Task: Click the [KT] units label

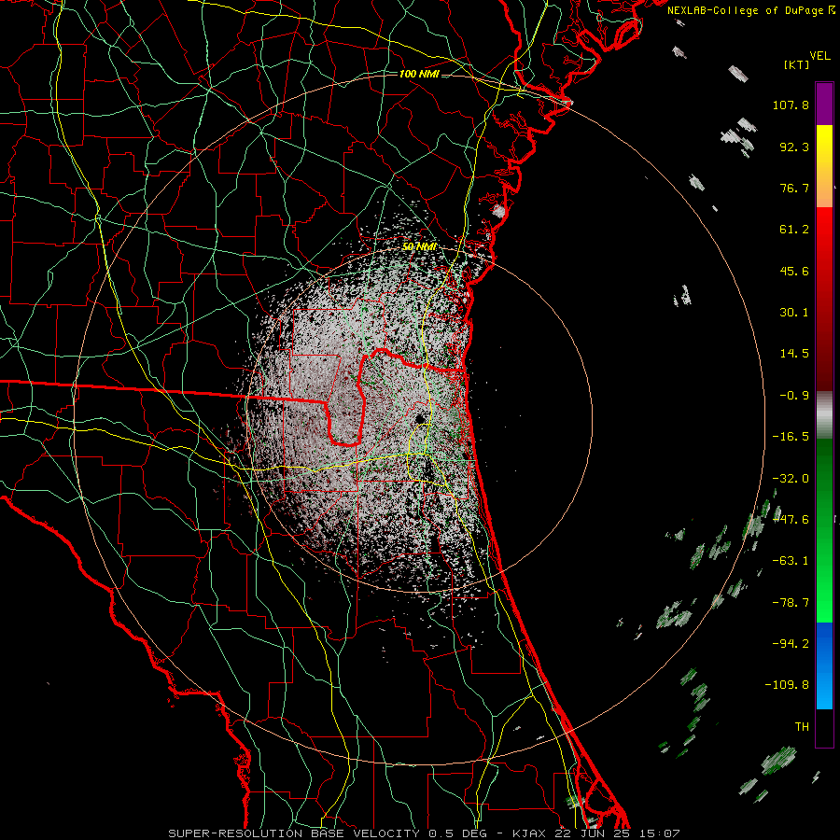Action: [x=796, y=64]
